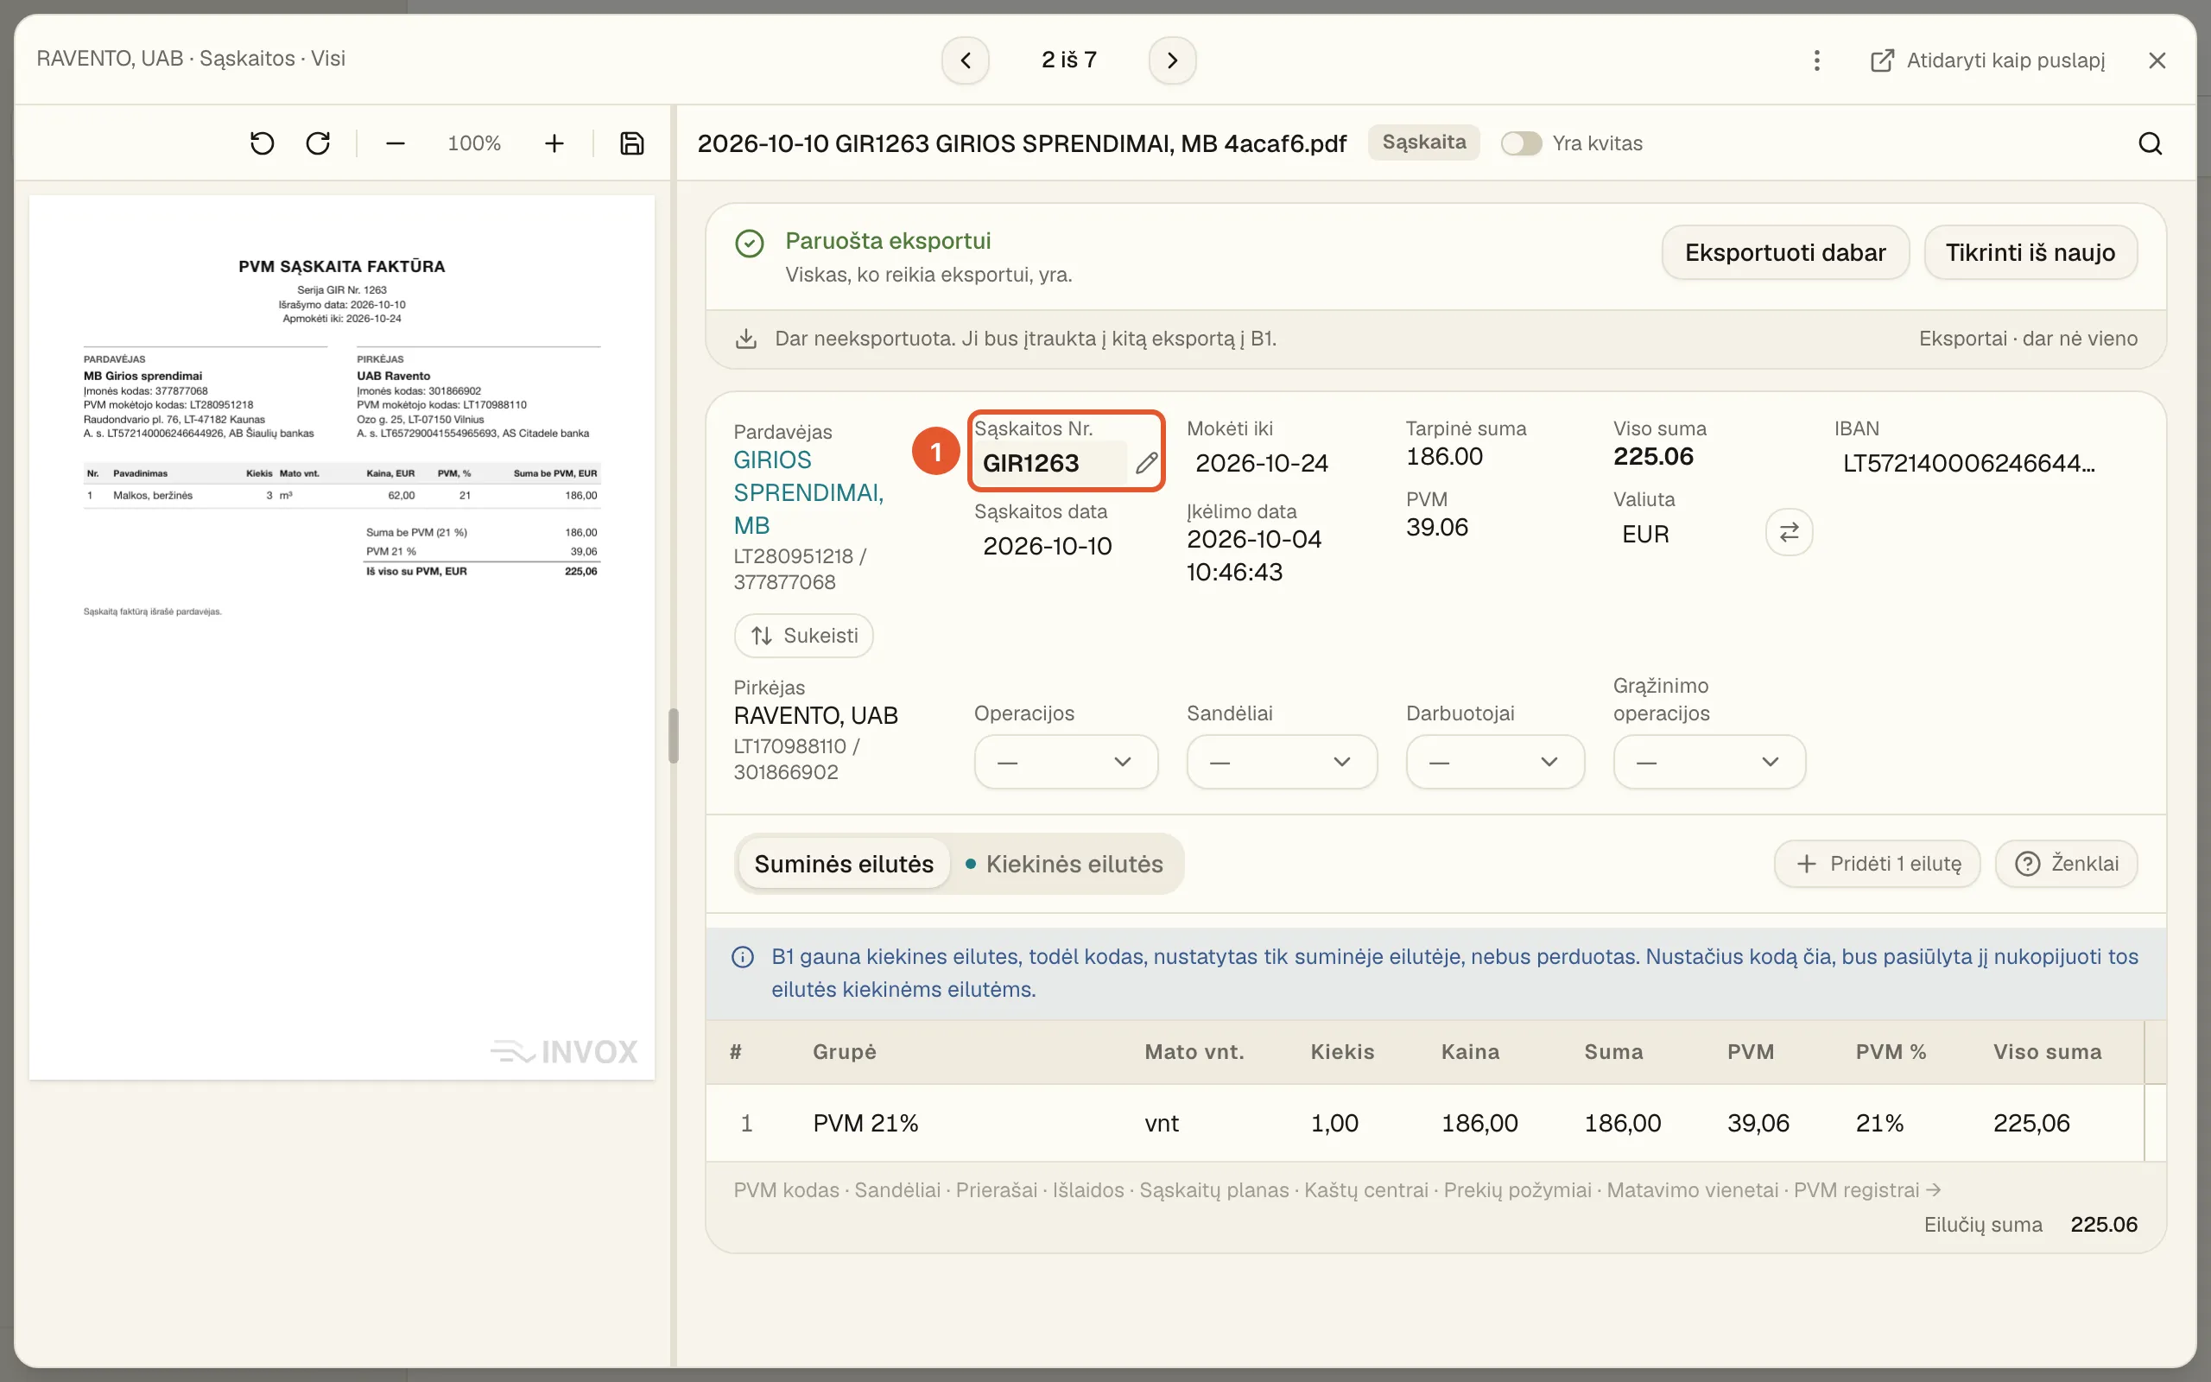Open Atidaryti kaip puslapį link
The height and width of the screenshot is (1382, 2211).
point(1988,60)
